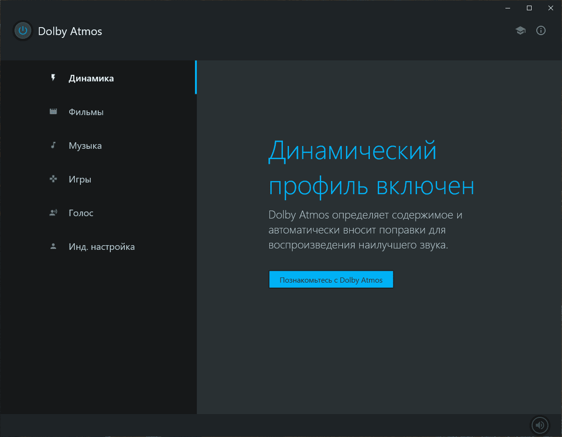
Task: Toggle the Dolby Atmos power button
Action: 22,31
